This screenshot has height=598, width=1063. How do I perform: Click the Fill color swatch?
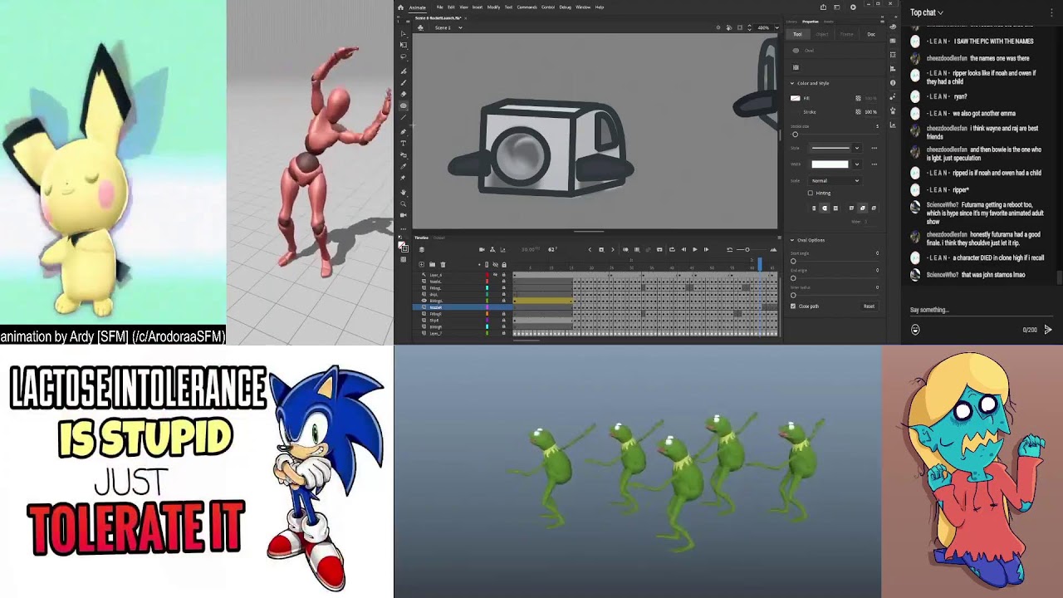tap(796, 98)
